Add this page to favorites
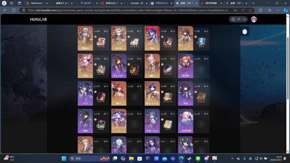Viewport: 290px width, 163px height. coord(250,10)
